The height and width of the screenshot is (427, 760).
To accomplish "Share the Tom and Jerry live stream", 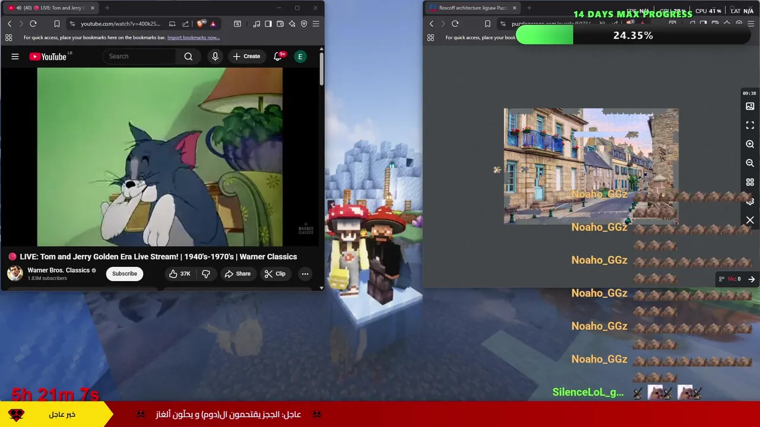I will pyautogui.click(x=237, y=273).
